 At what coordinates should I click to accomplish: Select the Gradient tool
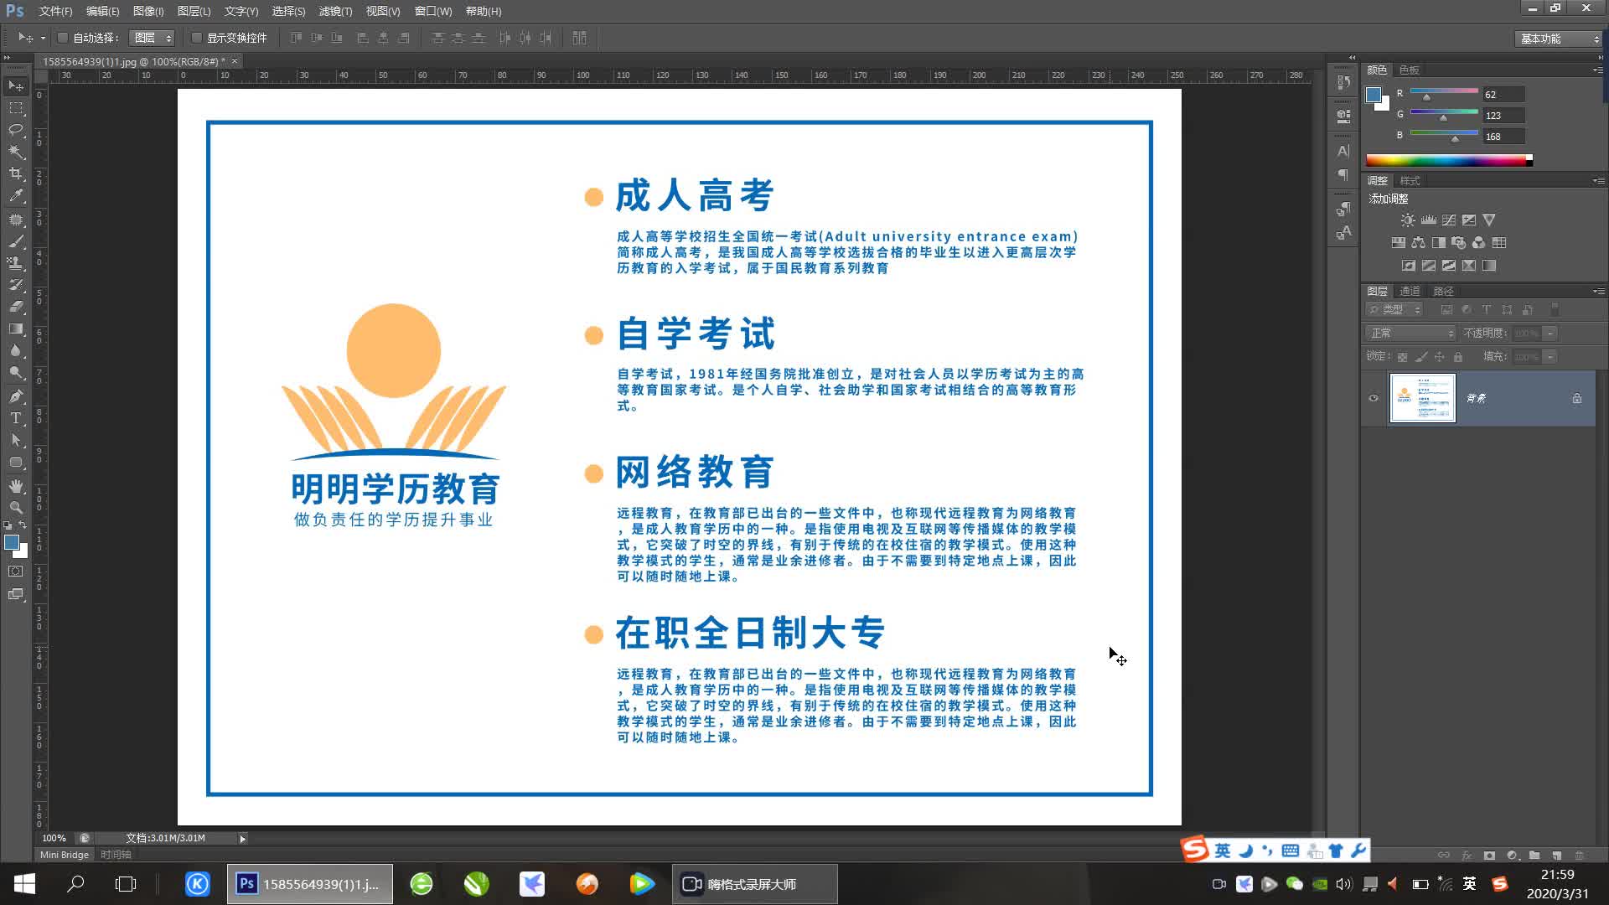[x=16, y=328]
